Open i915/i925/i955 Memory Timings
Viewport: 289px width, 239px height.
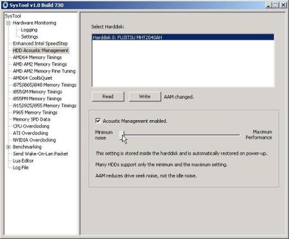[x=44, y=105]
